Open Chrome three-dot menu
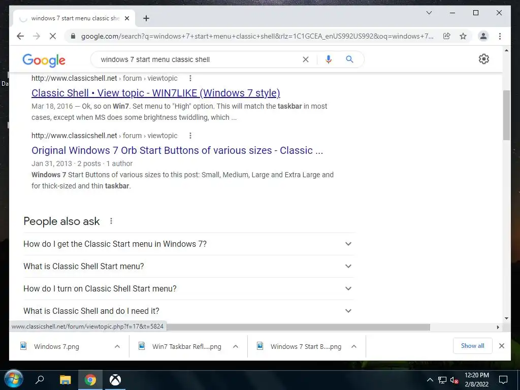The width and height of the screenshot is (520, 390). pyautogui.click(x=500, y=36)
